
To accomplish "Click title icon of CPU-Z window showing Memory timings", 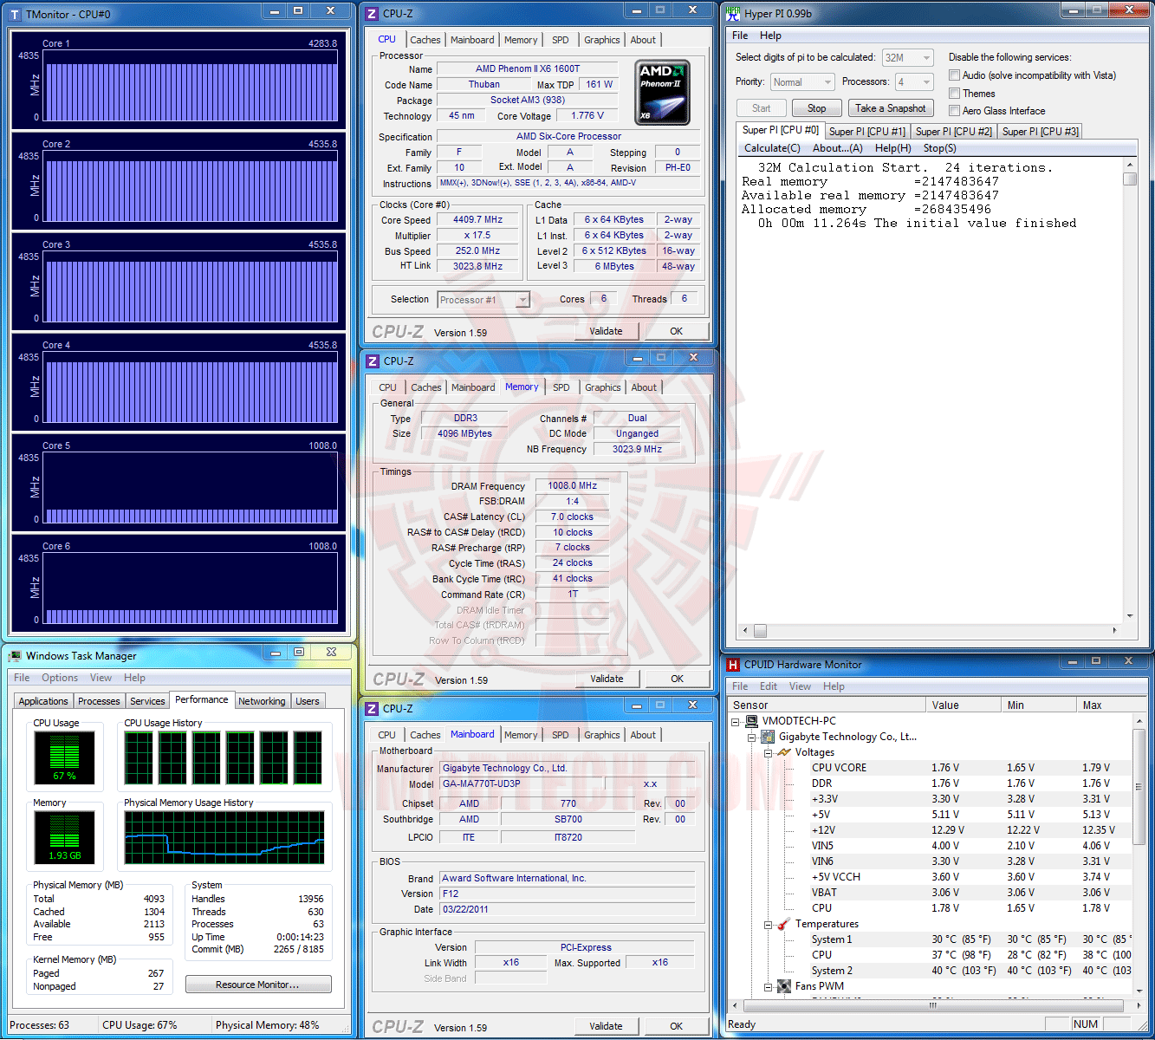I will coord(373,361).
